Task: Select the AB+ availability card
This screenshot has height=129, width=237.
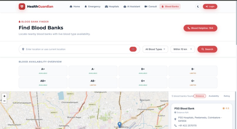Action: (43, 83)
